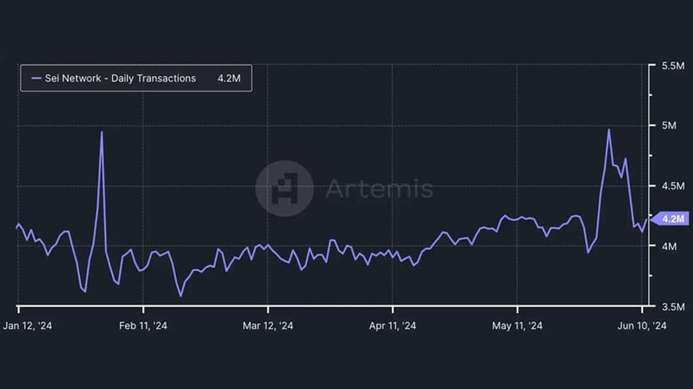Click the 4M y-axis label
This screenshot has height=389, width=693.
(x=668, y=246)
